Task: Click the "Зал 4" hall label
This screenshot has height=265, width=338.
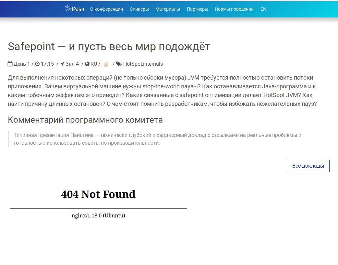Action: point(72,64)
